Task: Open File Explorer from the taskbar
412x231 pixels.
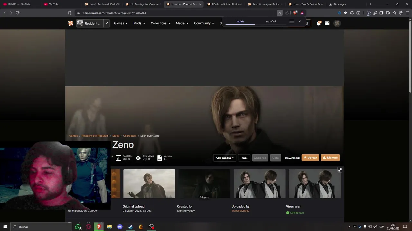Action: click(x=109, y=227)
